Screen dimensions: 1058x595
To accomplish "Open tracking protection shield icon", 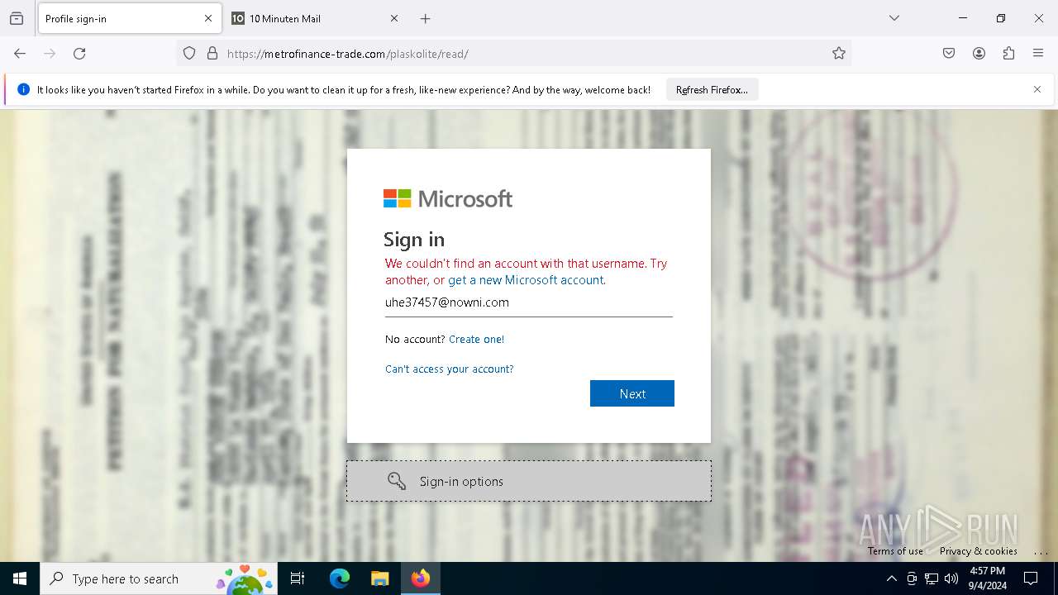I will (189, 54).
